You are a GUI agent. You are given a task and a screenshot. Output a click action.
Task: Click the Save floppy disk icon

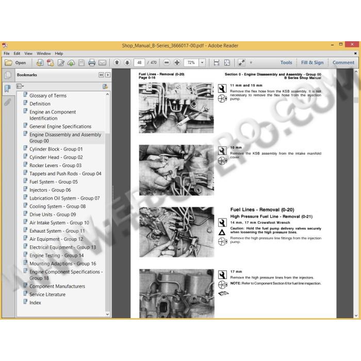[81, 62]
